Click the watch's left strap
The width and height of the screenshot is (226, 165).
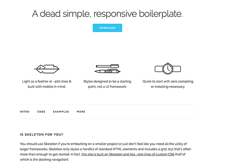(159, 69)
